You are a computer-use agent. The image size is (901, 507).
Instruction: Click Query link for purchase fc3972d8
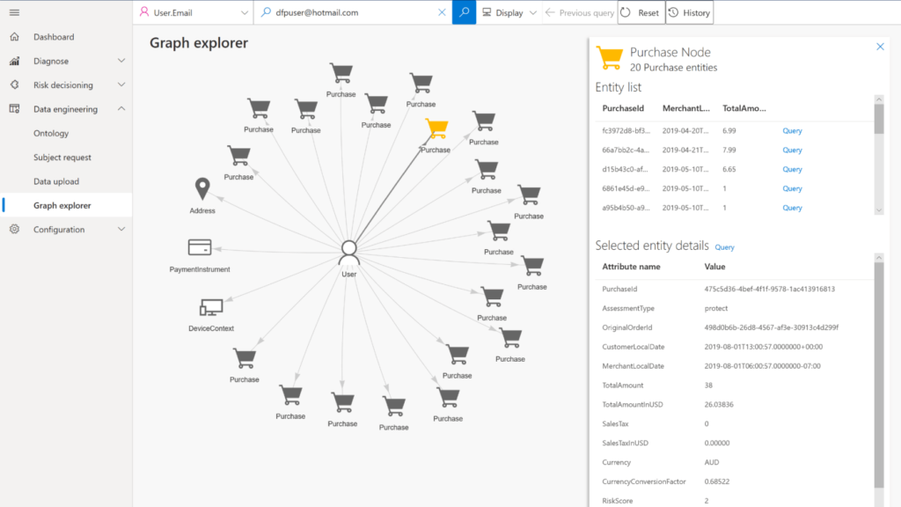point(792,131)
